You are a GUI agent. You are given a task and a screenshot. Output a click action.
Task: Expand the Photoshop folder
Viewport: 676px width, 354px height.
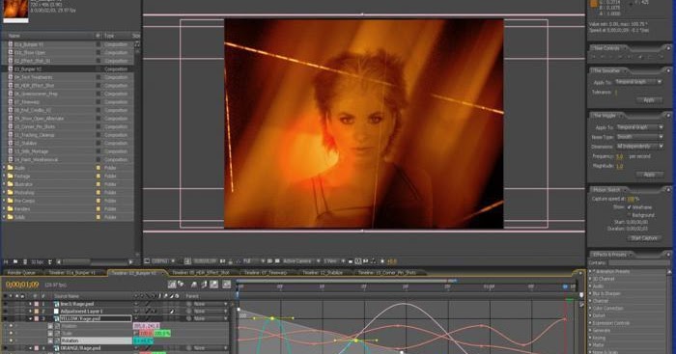[4, 193]
